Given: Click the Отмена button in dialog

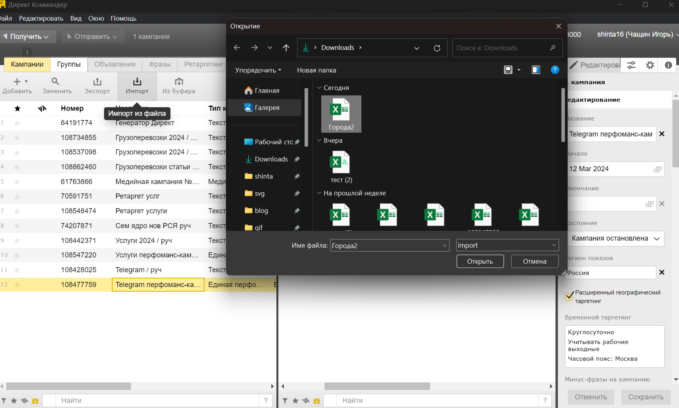Looking at the screenshot, I should point(535,261).
